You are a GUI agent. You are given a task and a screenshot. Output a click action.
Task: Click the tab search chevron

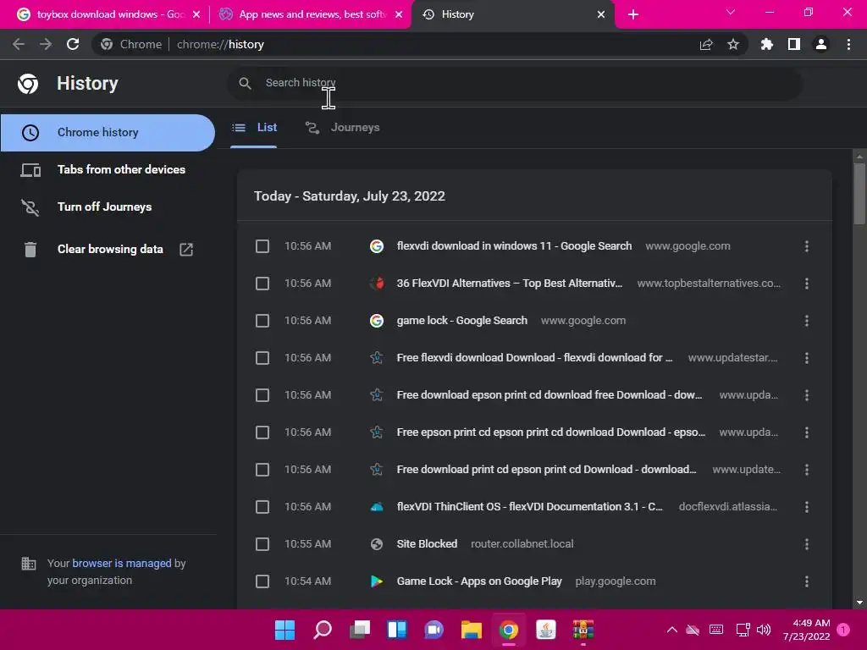click(731, 12)
